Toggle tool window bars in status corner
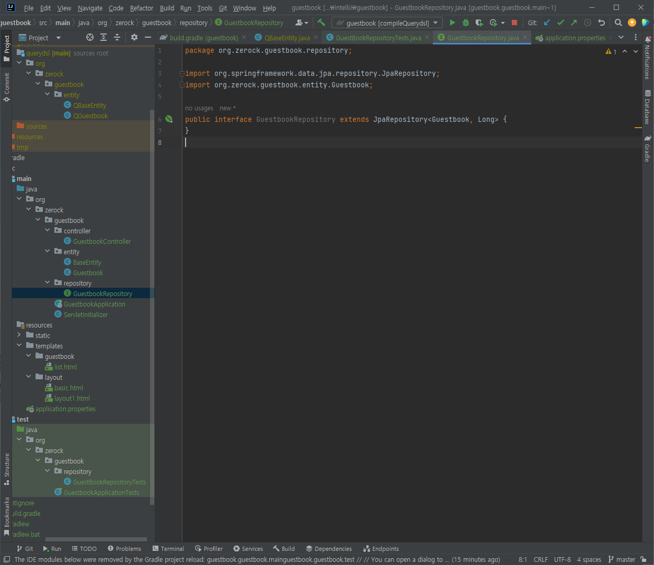This screenshot has height=565, width=654. click(6, 559)
